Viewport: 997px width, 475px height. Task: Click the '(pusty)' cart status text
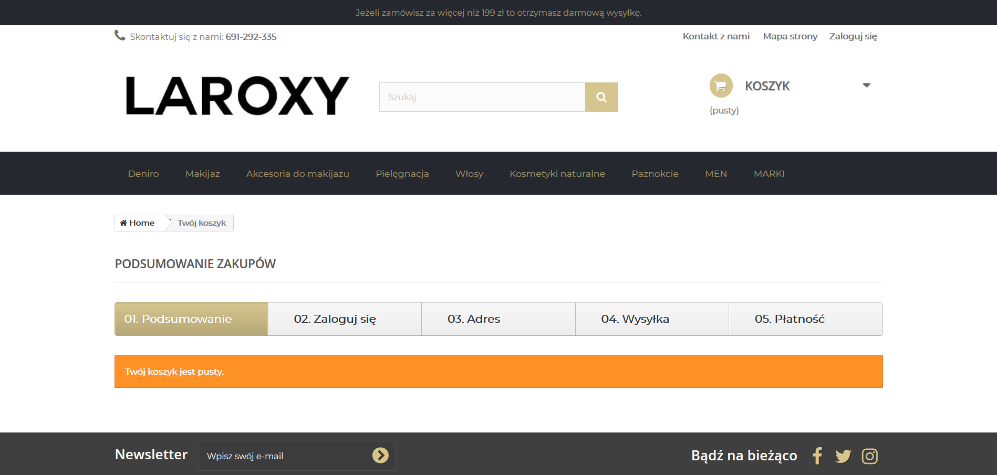(724, 110)
